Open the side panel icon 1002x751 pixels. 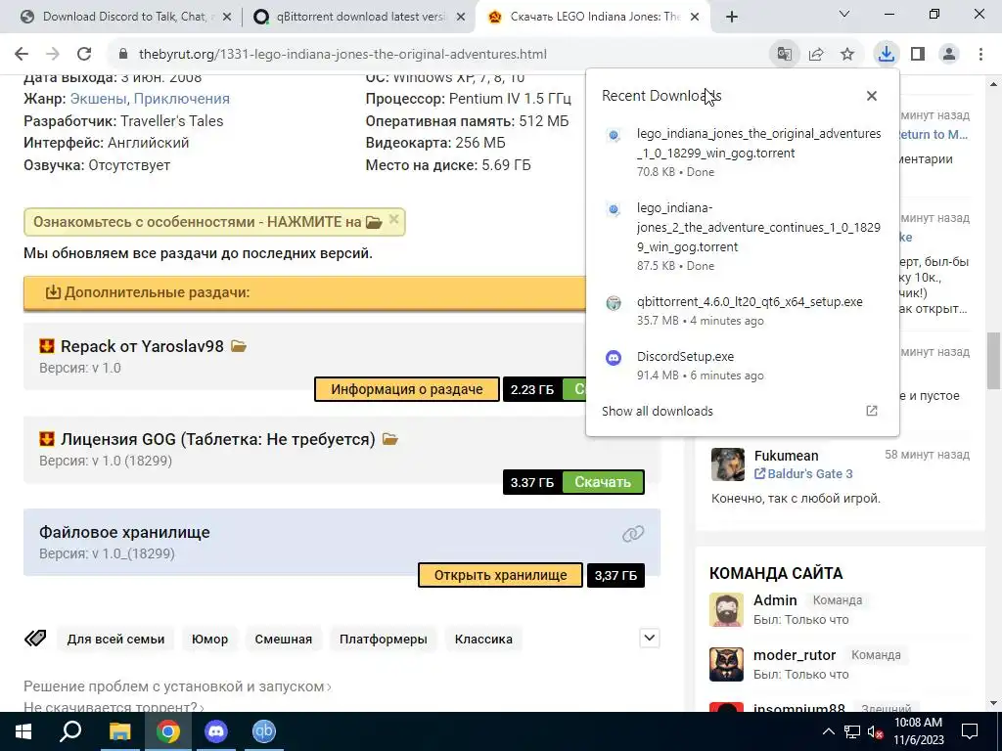pos(918,55)
